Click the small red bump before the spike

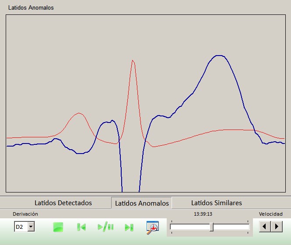coord(78,114)
